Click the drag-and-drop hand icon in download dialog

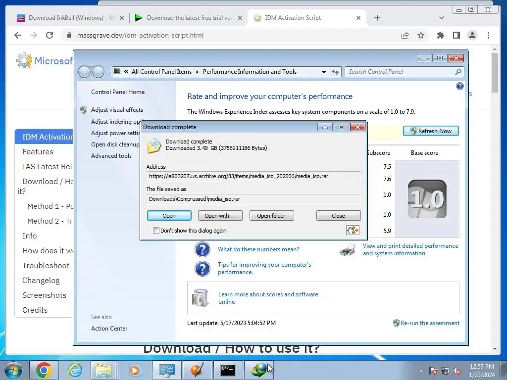coord(353,230)
